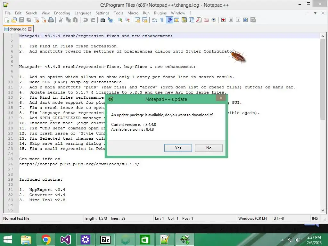The height and width of the screenshot is (246, 328).
Task: Toggle the Function List icon
Action: tap(199, 20)
